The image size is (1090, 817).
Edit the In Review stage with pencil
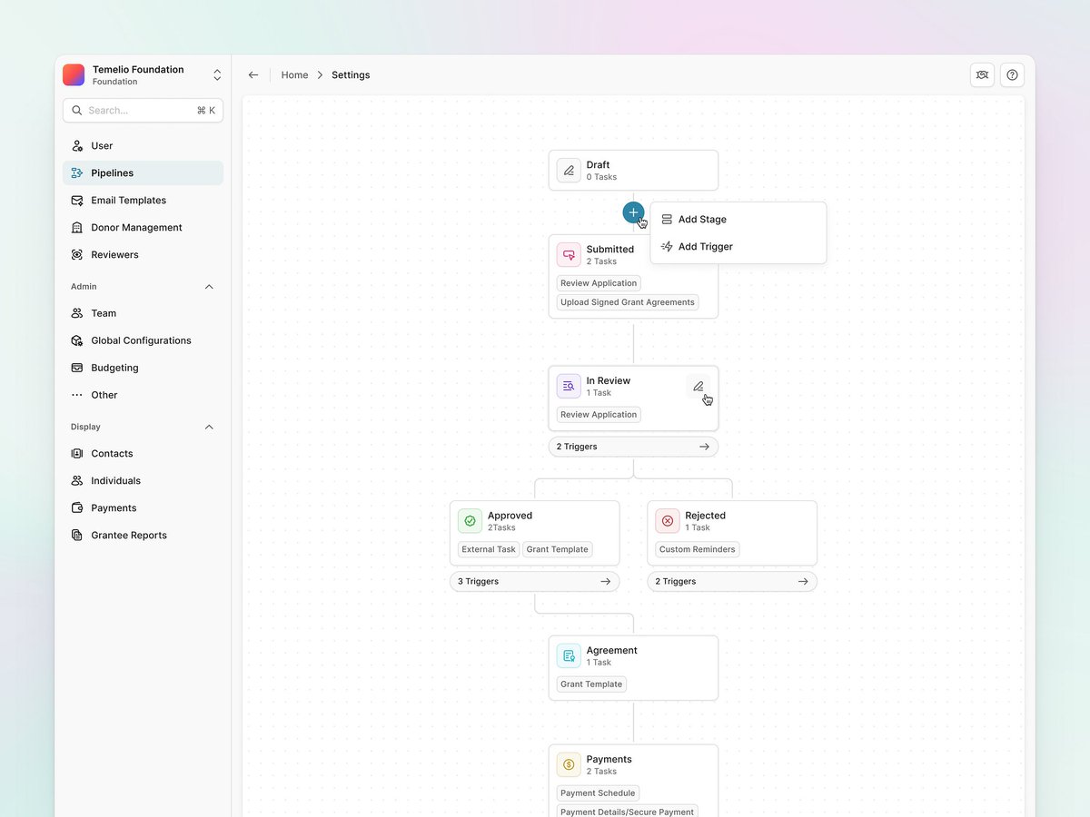[x=699, y=387]
